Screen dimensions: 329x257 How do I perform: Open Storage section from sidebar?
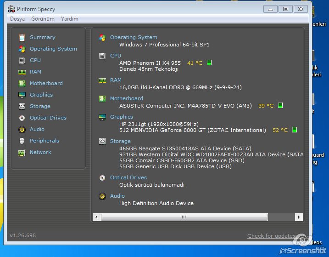[40, 106]
